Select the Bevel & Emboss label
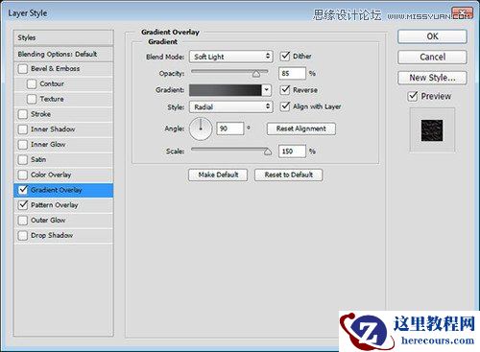Screen dimensions: 480x352 point(56,69)
